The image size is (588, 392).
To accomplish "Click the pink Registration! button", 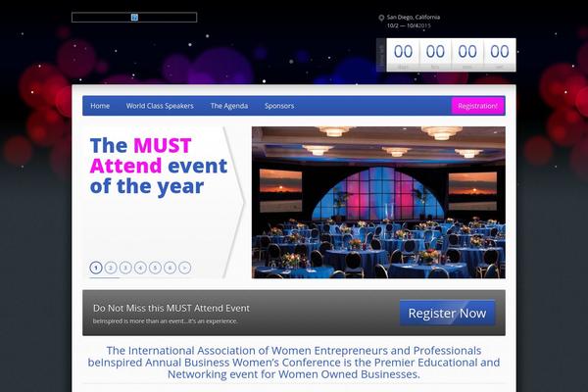I will tap(478, 106).
